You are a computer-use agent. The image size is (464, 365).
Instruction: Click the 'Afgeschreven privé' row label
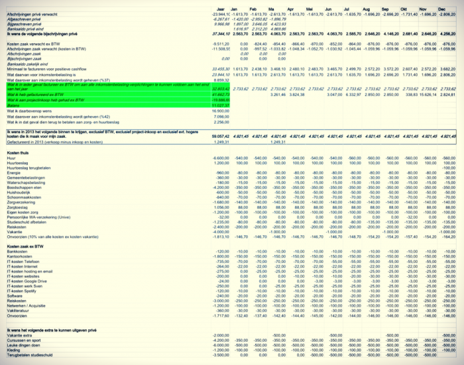click(x=24, y=19)
